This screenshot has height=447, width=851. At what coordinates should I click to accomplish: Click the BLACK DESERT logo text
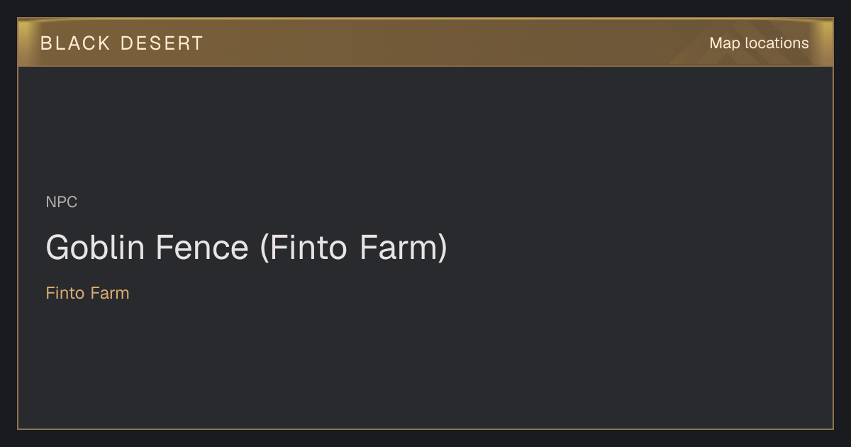click(x=122, y=43)
